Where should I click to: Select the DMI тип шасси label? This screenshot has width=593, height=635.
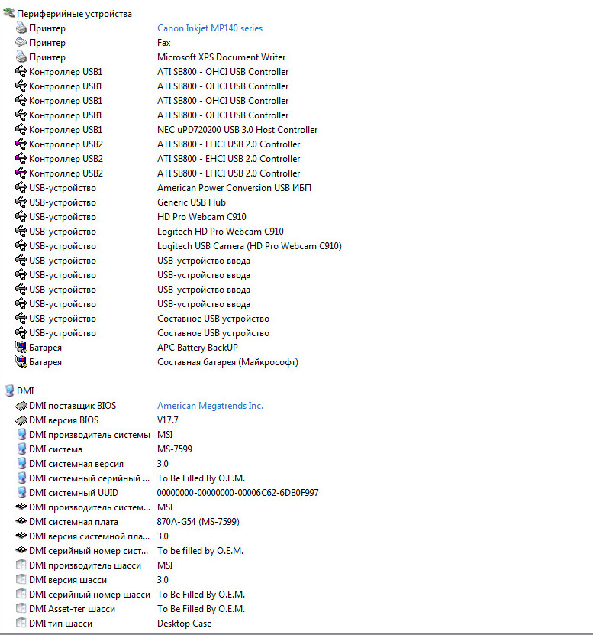[x=60, y=624]
